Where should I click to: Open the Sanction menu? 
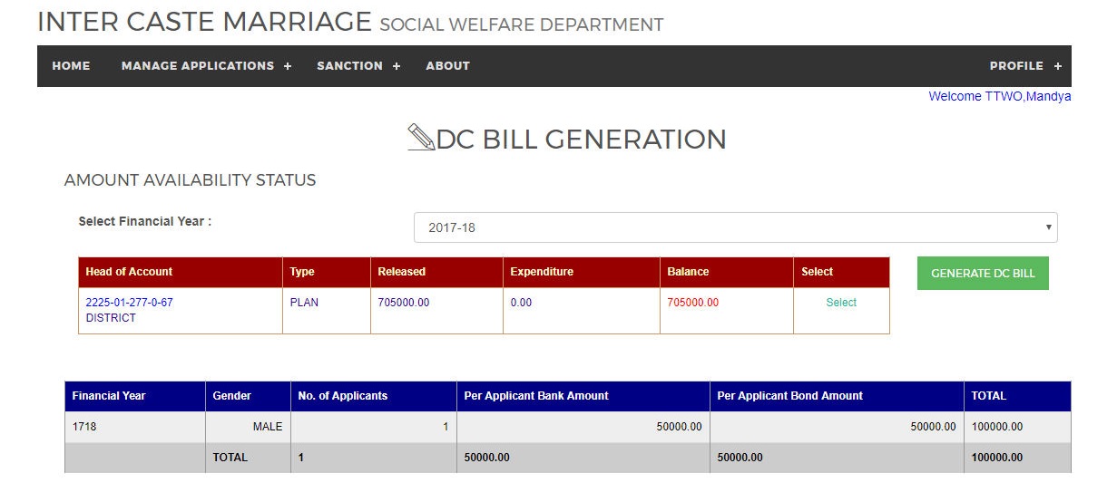349,66
